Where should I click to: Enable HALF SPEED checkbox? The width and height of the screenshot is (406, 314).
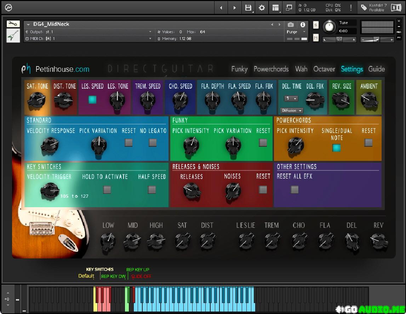click(x=152, y=190)
